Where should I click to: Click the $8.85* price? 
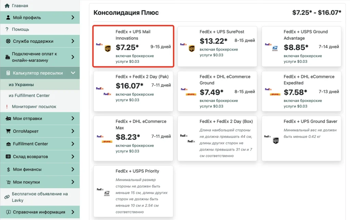pos(296,47)
